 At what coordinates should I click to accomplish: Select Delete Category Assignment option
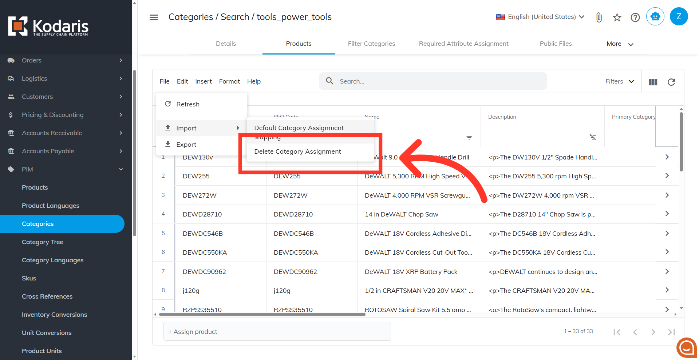(311, 151)
